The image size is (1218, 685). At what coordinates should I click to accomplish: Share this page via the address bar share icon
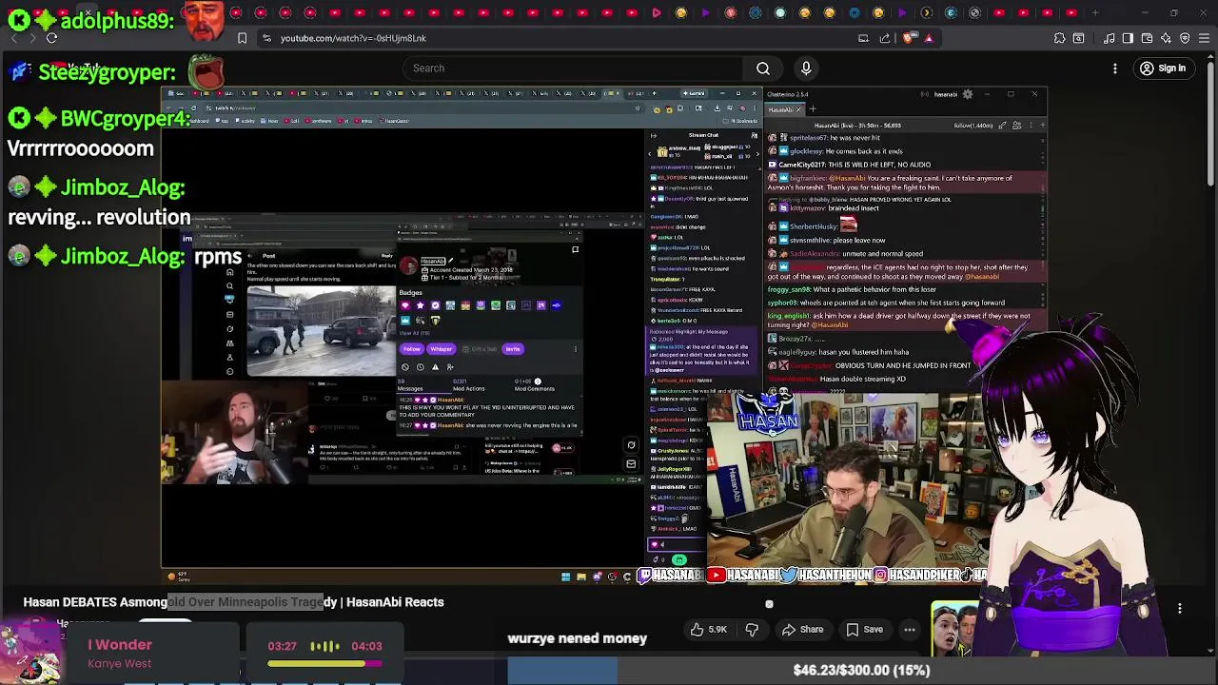(x=885, y=38)
